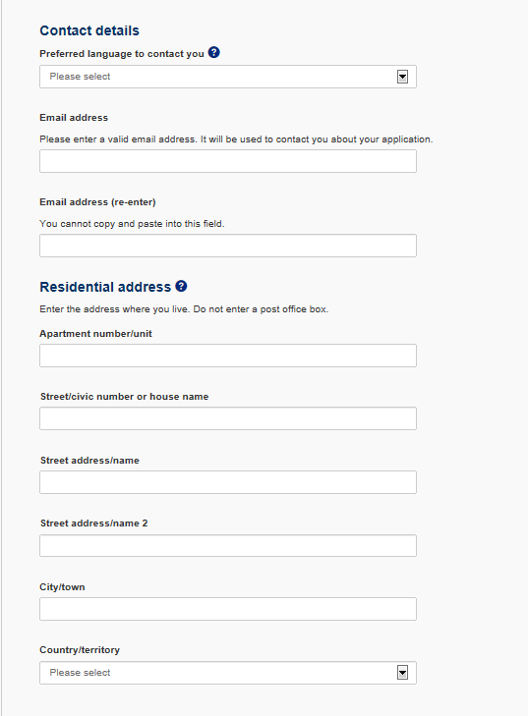Screen dimensions: 528x716
Task: Expand the Preferred language dropdown arrow
Action: click(x=402, y=77)
